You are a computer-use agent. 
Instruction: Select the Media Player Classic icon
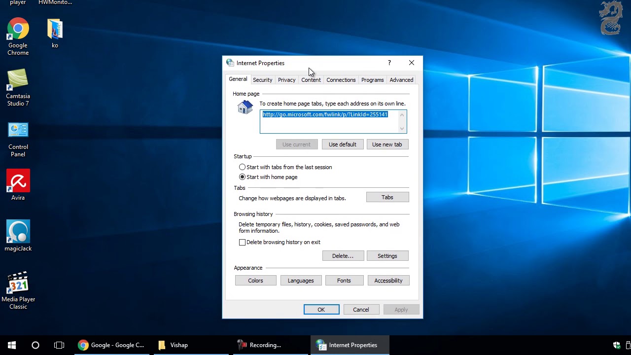[x=18, y=290]
